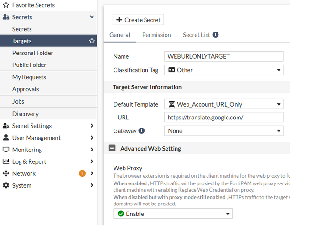
Task: Click the Secret List info icon
Action: [x=216, y=35]
